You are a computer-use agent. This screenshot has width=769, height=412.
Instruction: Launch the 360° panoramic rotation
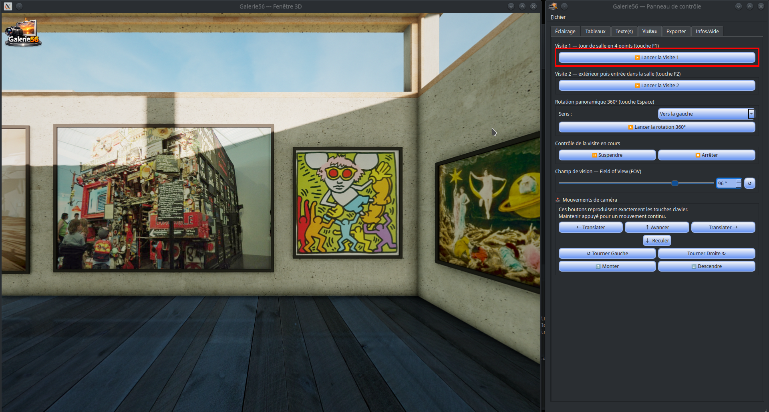tap(657, 127)
